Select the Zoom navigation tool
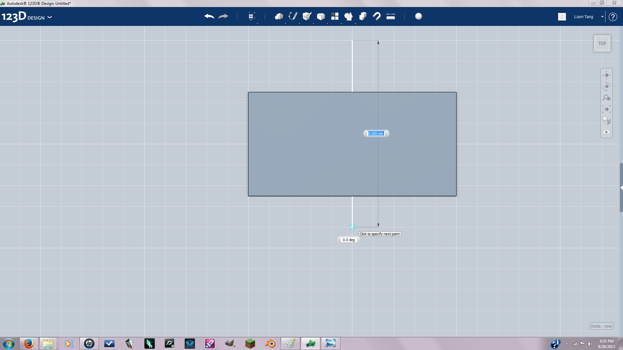Image resolution: width=623 pixels, height=350 pixels. [x=606, y=98]
